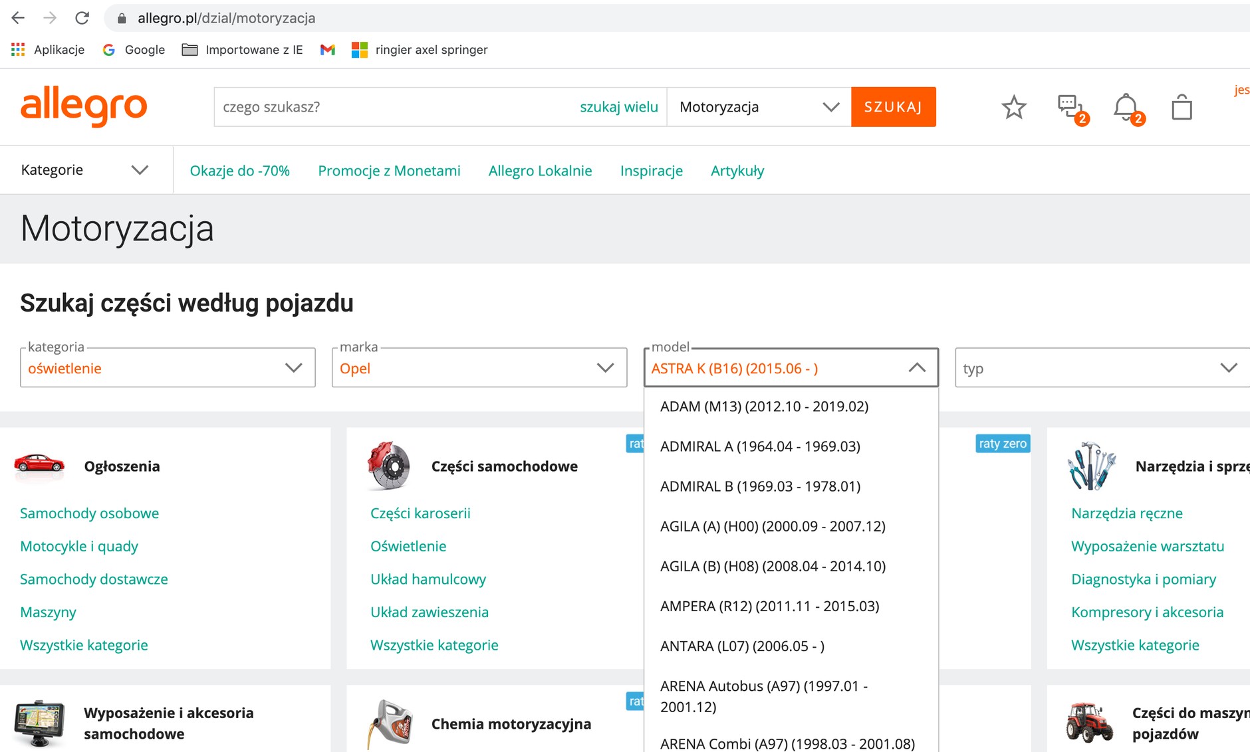Open the shopping bag cart icon
Viewport: 1250px width, 752px height.
coord(1182,107)
